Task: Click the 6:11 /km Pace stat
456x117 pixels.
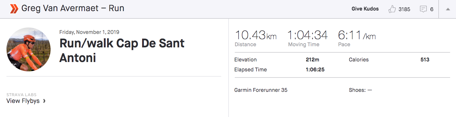Action: [357, 38]
